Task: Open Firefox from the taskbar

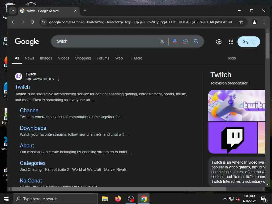Action: (x=118, y=199)
